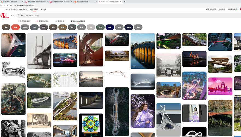Switch to the third browser tab
This screenshot has height=137, width=241.
(x=61, y=2)
